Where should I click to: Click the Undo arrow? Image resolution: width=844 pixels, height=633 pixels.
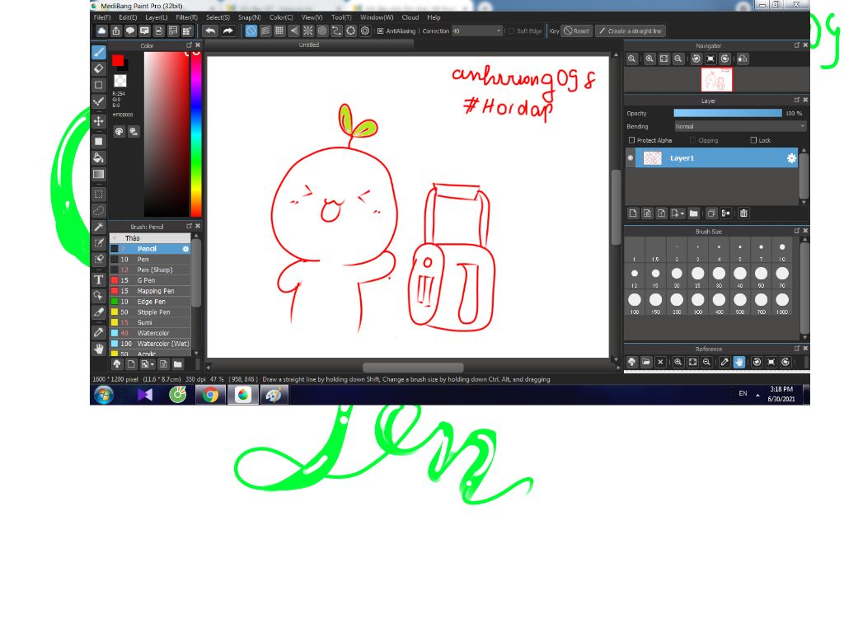pos(210,30)
